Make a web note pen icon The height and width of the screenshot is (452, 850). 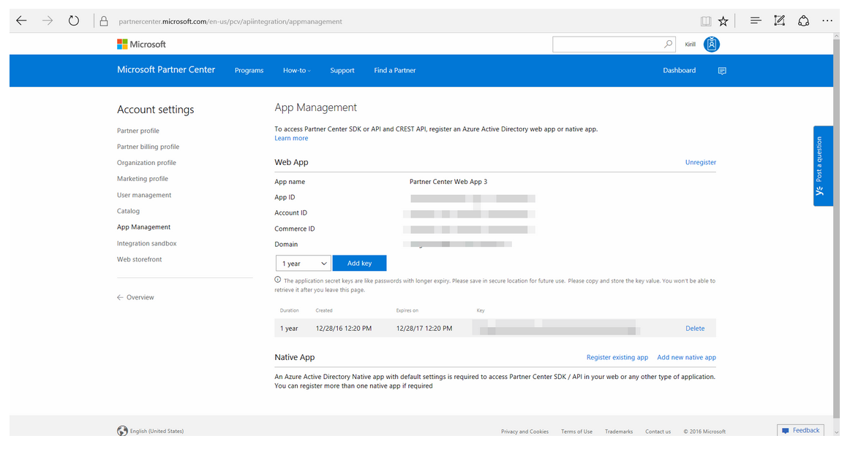coord(780,20)
